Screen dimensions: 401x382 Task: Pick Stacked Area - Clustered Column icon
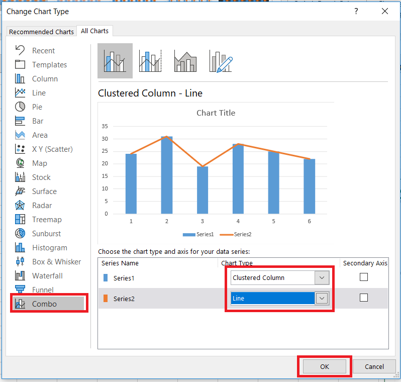(185, 61)
